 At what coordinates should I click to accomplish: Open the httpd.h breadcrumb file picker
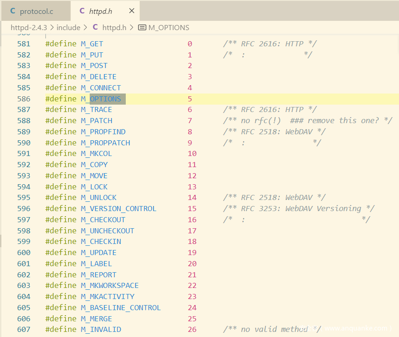(x=114, y=28)
